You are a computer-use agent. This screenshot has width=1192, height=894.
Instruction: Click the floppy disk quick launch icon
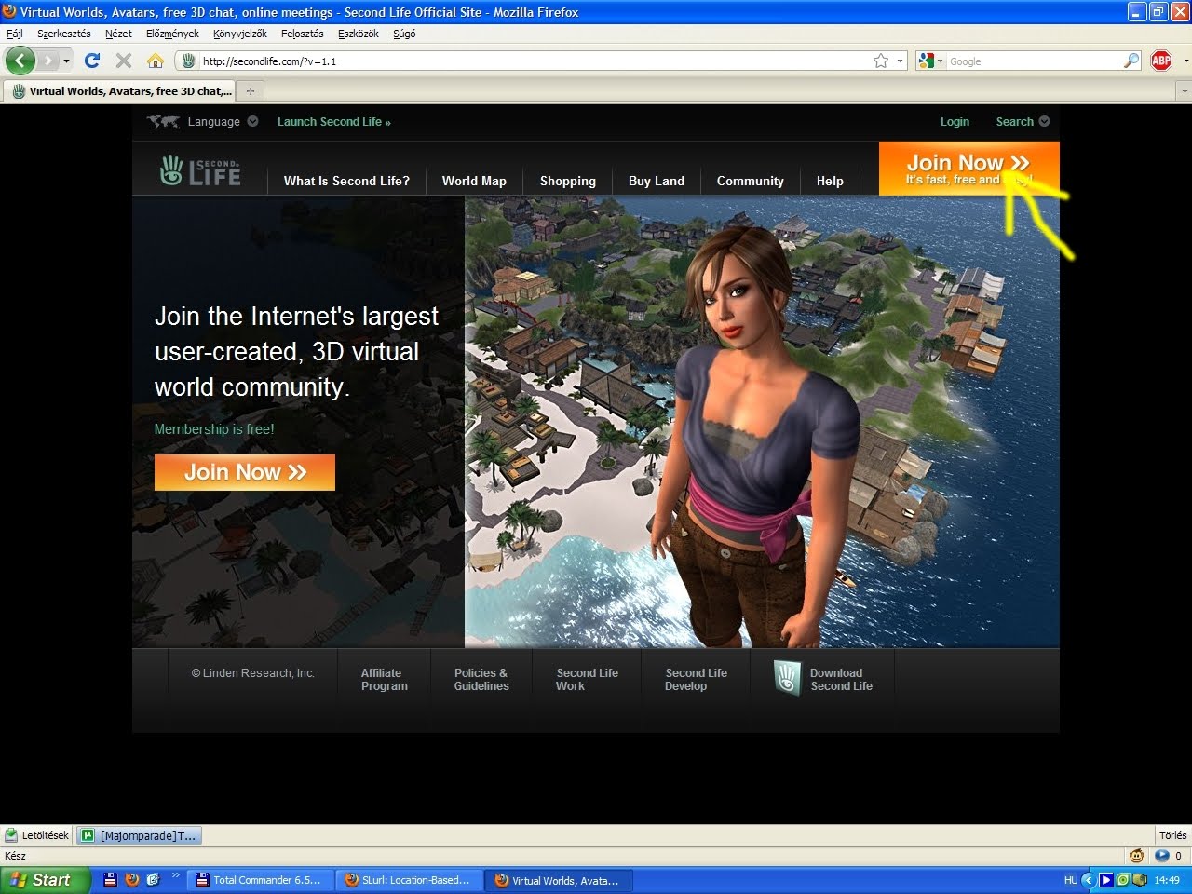[x=110, y=879]
